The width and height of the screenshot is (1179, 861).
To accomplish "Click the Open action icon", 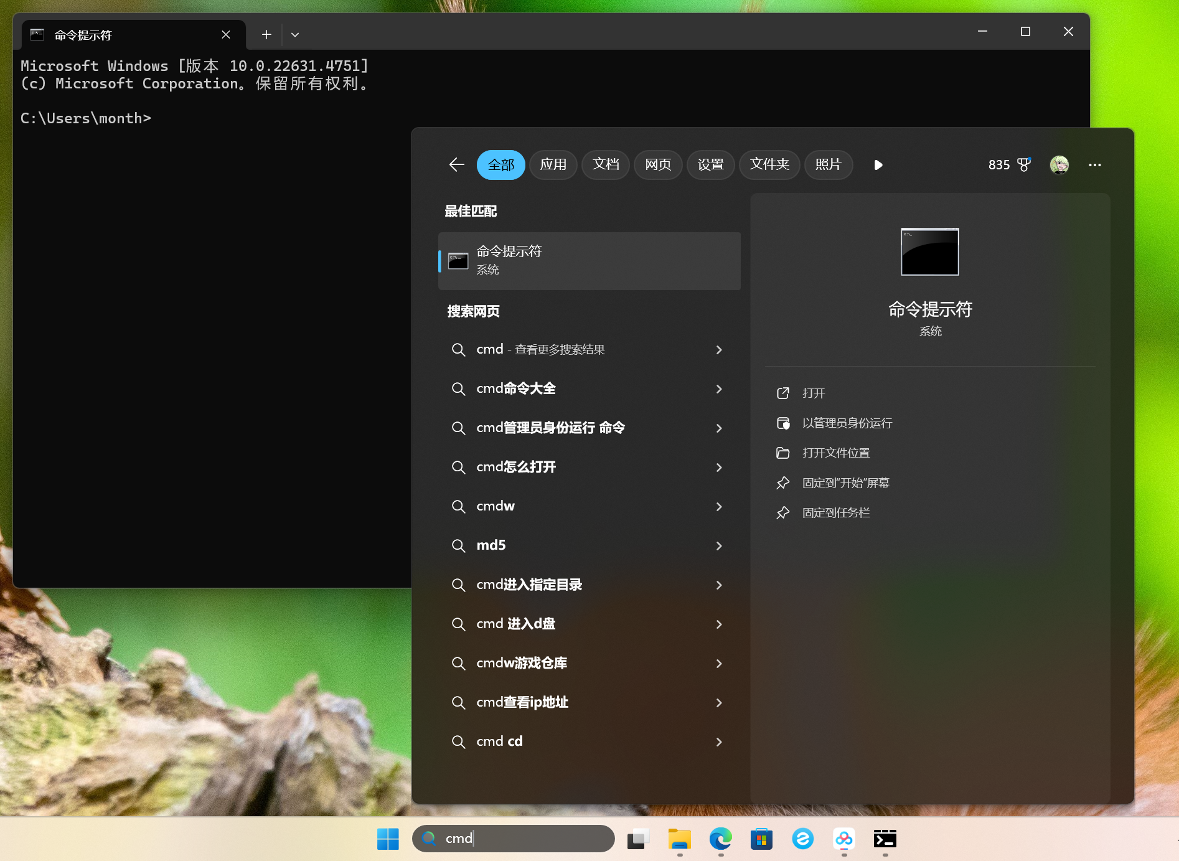I will tap(783, 393).
